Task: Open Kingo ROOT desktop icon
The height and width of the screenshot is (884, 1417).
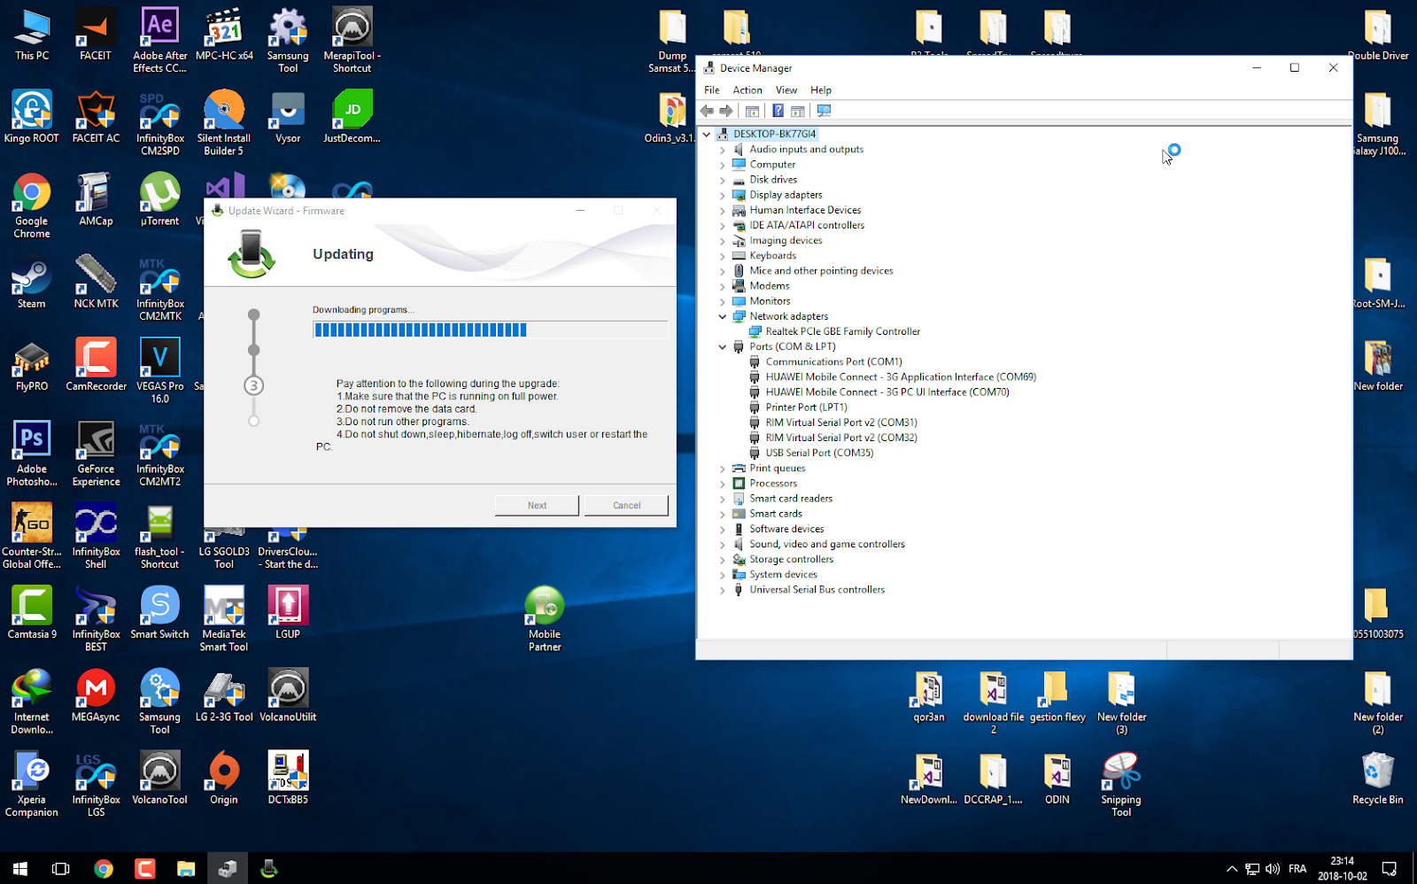Action: coord(32,117)
